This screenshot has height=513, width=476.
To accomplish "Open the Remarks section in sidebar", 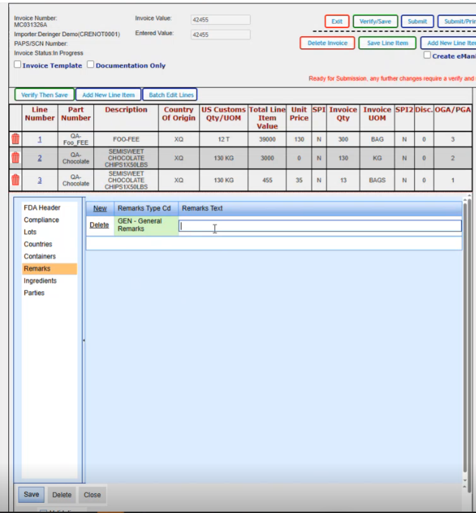I will click(x=37, y=269).
